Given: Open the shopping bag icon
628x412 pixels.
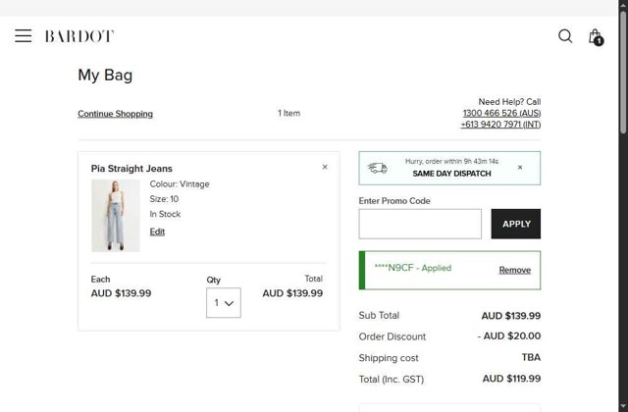Looking at the screenshot, I should pyautogui.click(x=596, y=37).
